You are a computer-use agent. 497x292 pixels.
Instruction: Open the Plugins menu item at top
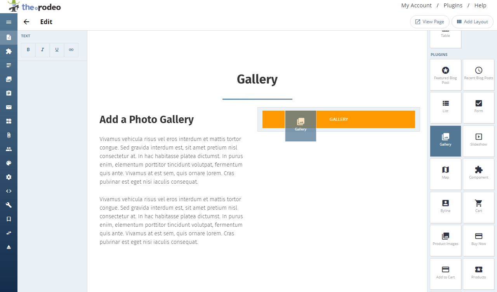(453, 5)
